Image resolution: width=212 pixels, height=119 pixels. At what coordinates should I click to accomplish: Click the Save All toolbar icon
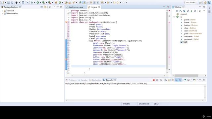[x=12, y=2]
